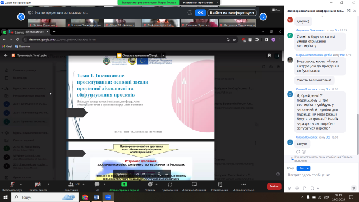Start video with the camera toggle
This screenshot has width=359, height=202.
coord(38,185)
